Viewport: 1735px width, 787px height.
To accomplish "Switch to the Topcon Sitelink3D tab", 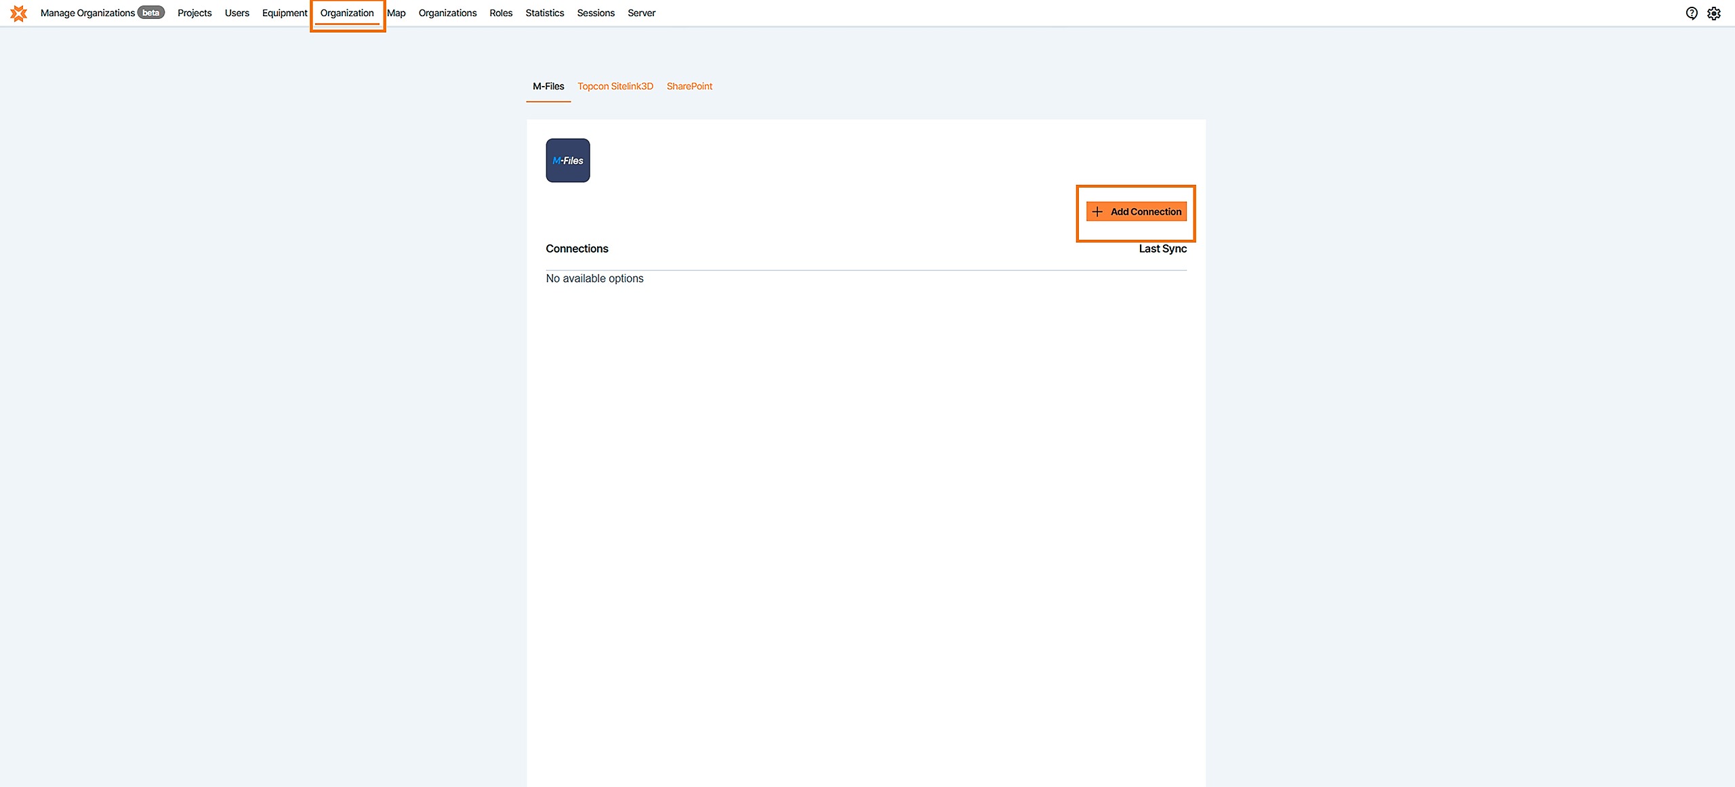I will coord(615,86).
